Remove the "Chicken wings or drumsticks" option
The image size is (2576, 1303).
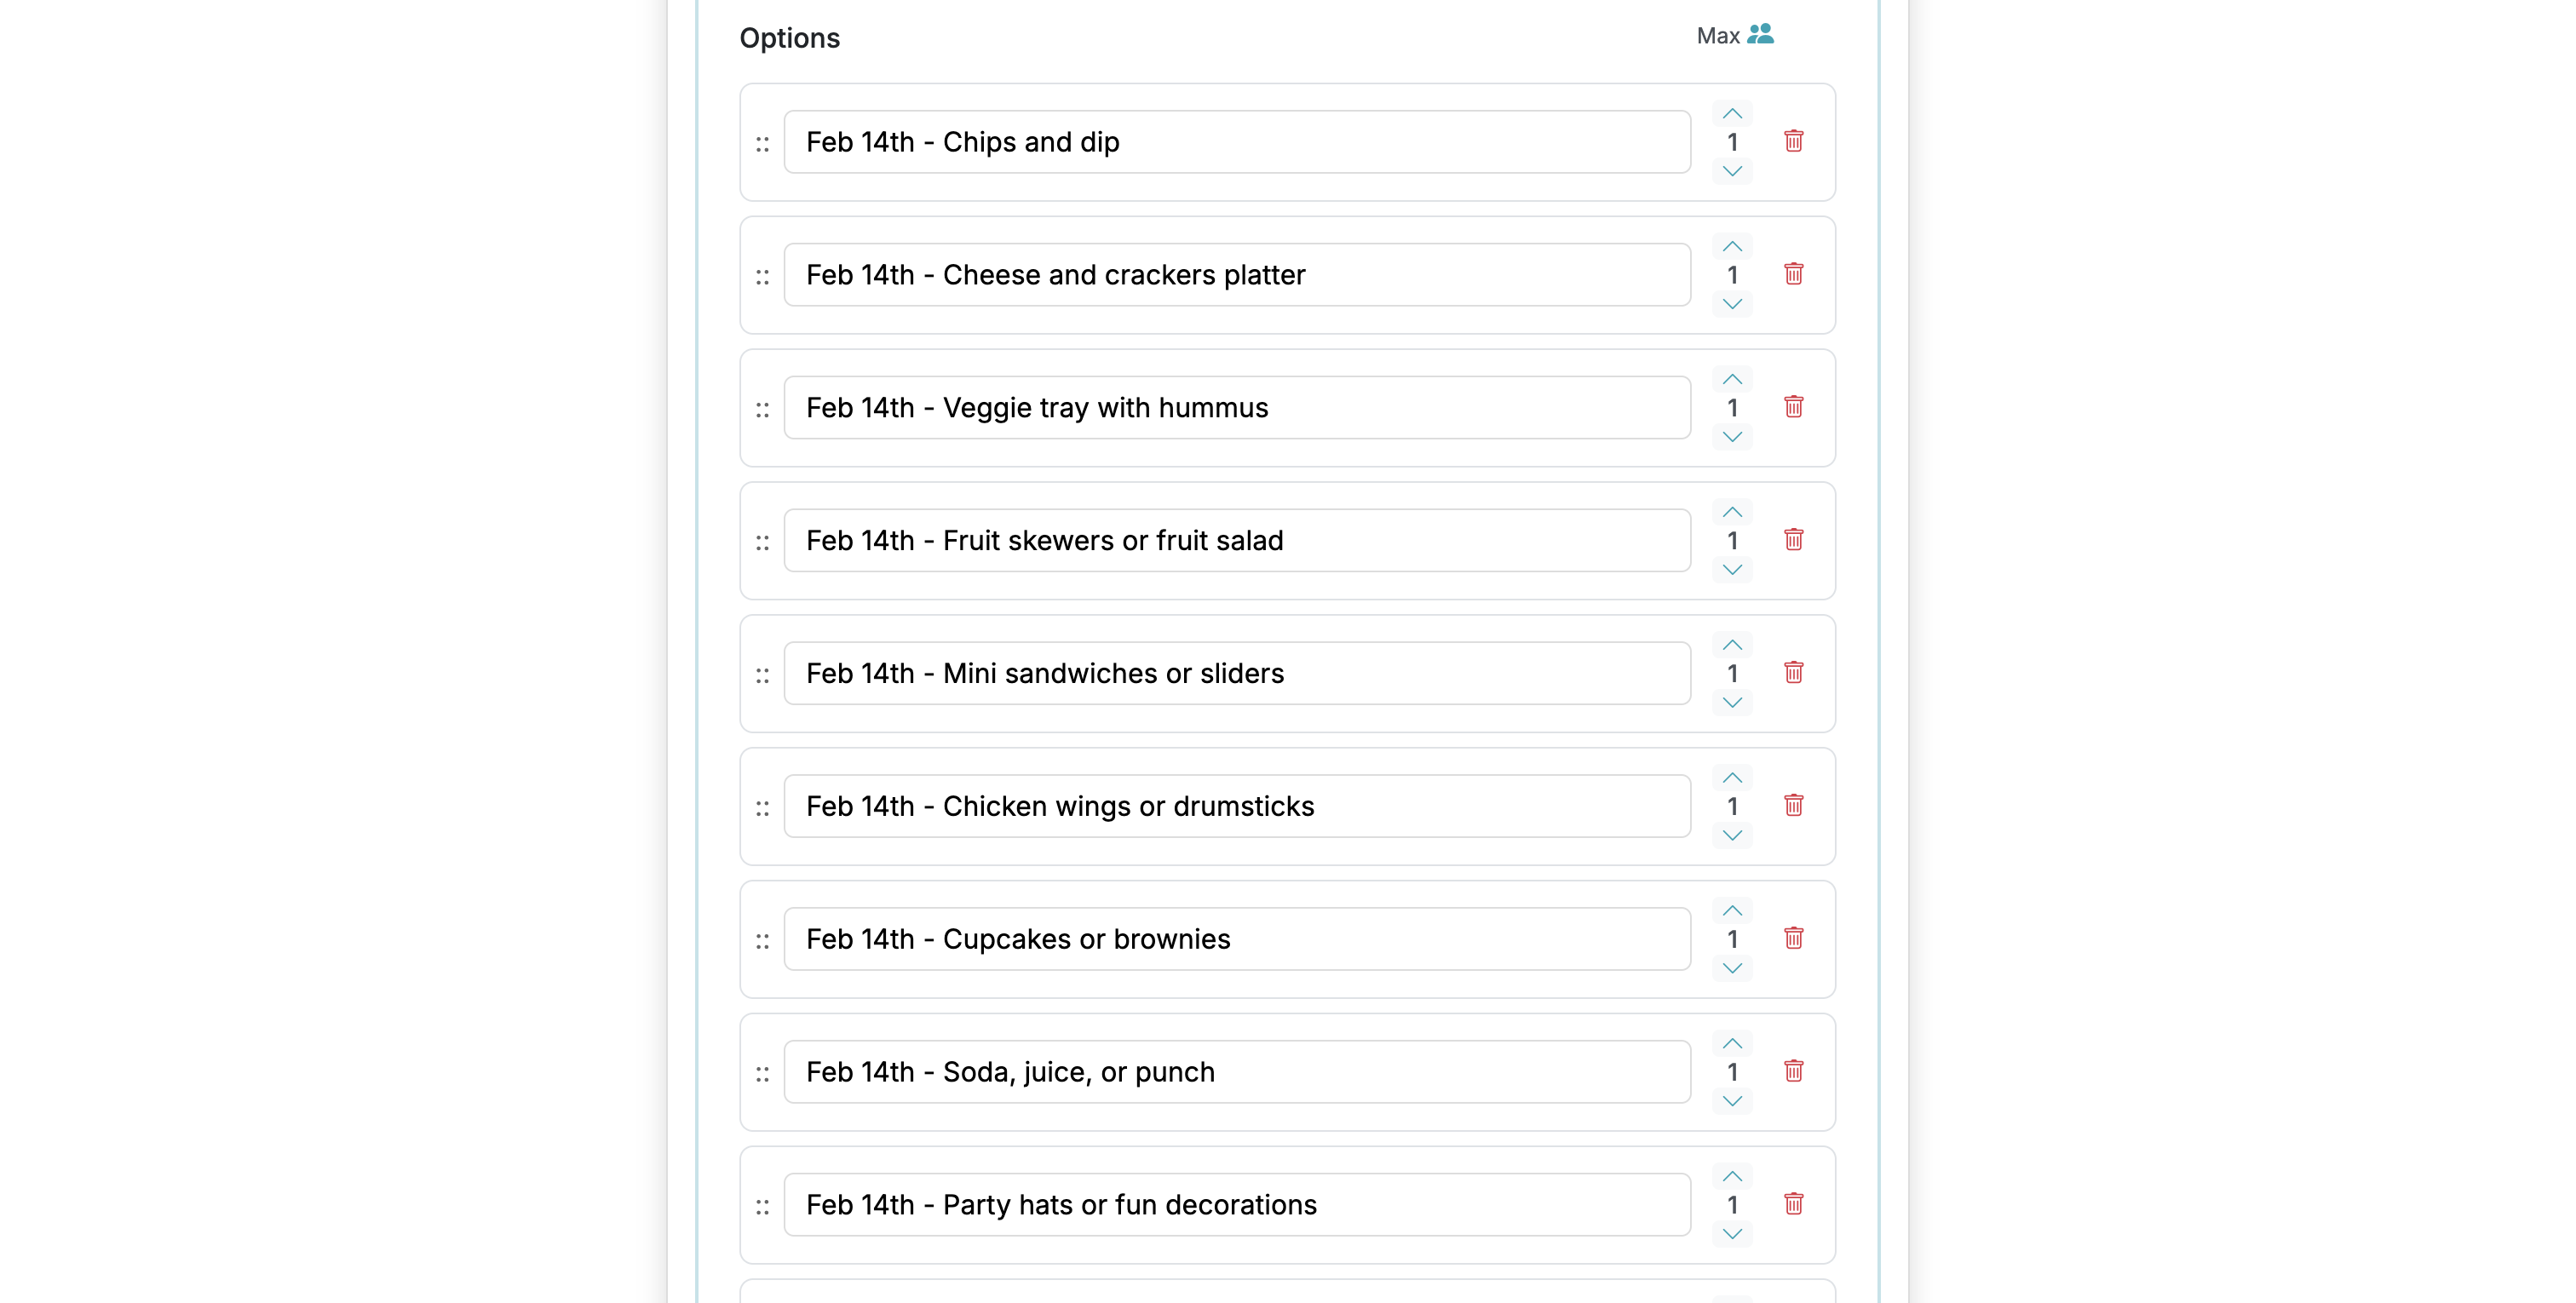[1793, 805]
